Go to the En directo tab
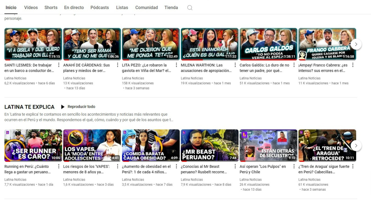Image resolution: width=371 pixels, height=203 pixels. click(x=74, y=8)
